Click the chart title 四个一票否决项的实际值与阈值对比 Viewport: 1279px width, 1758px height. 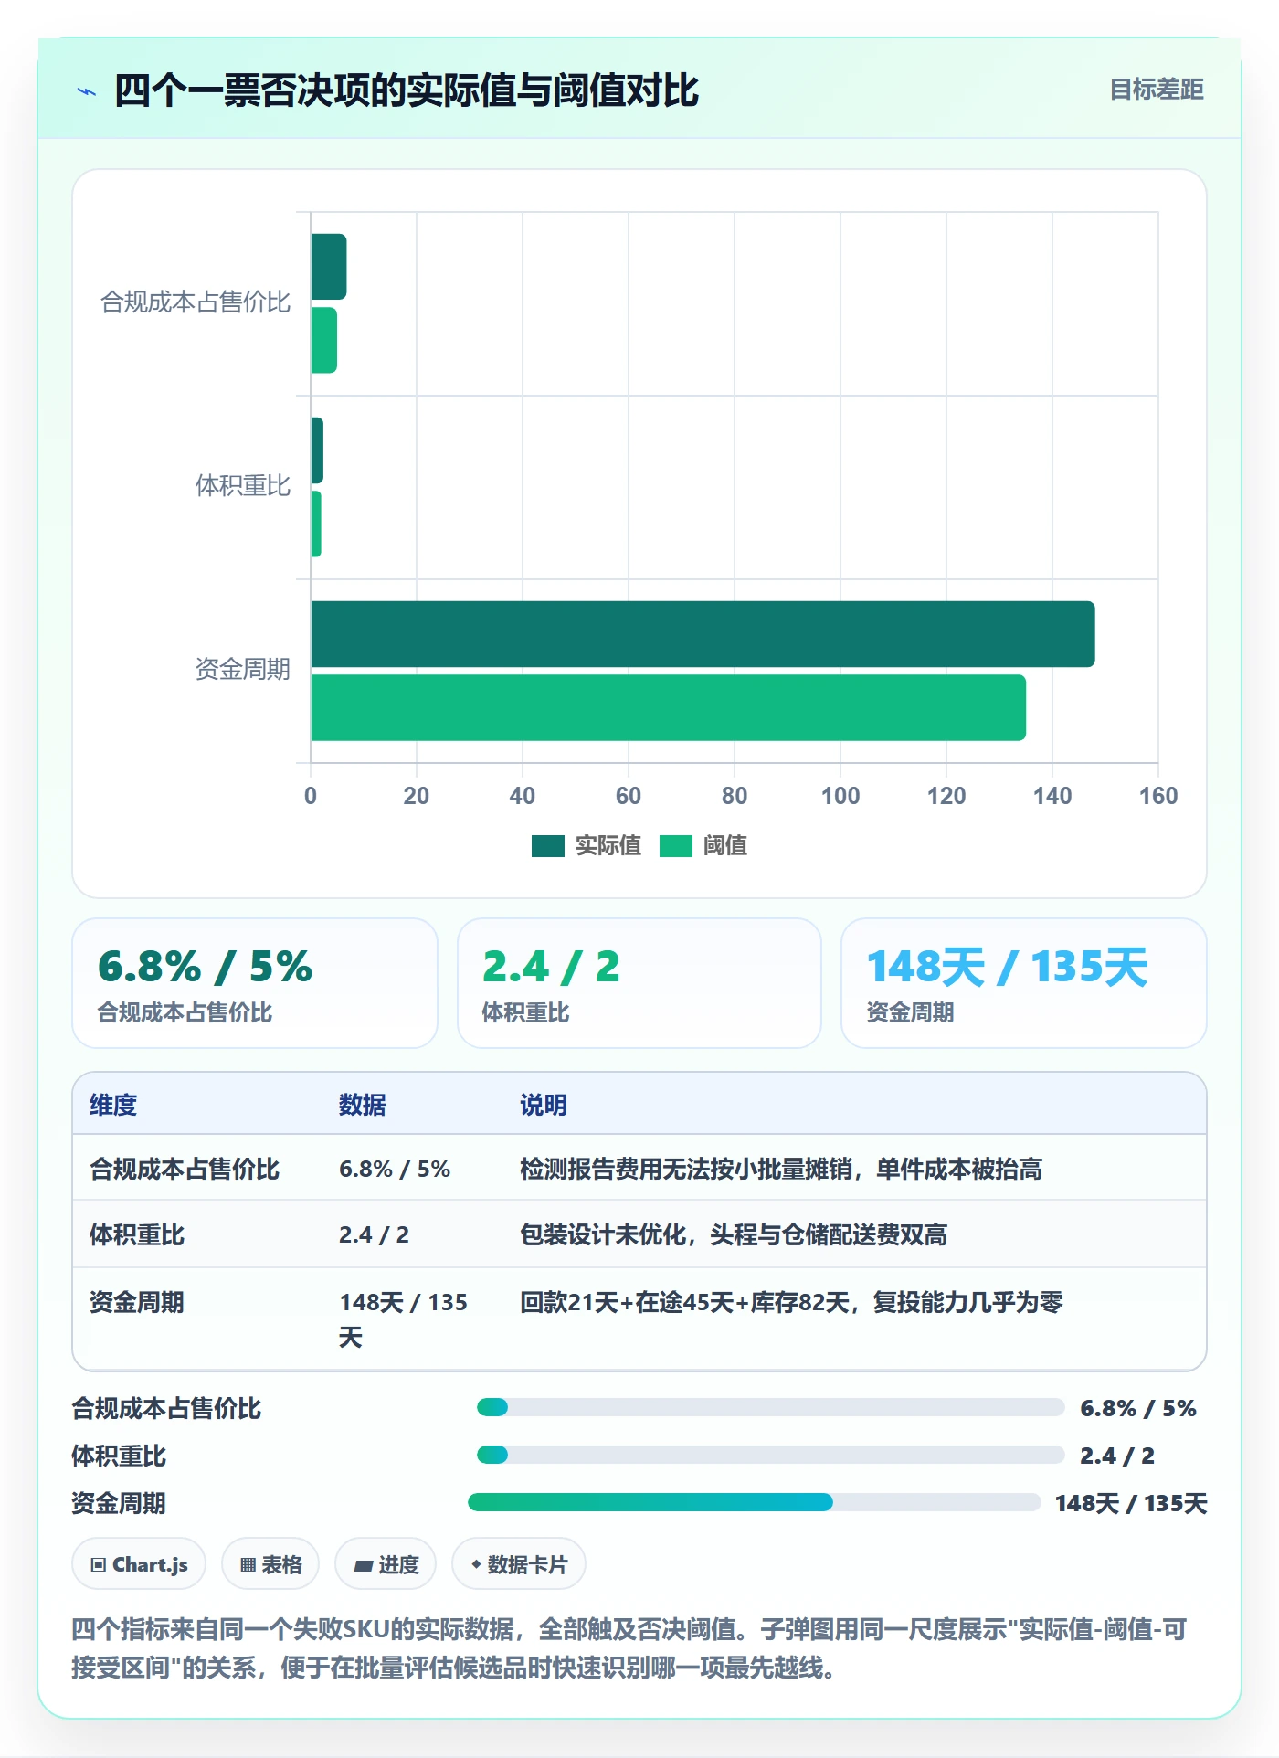[x=407, y=90]
